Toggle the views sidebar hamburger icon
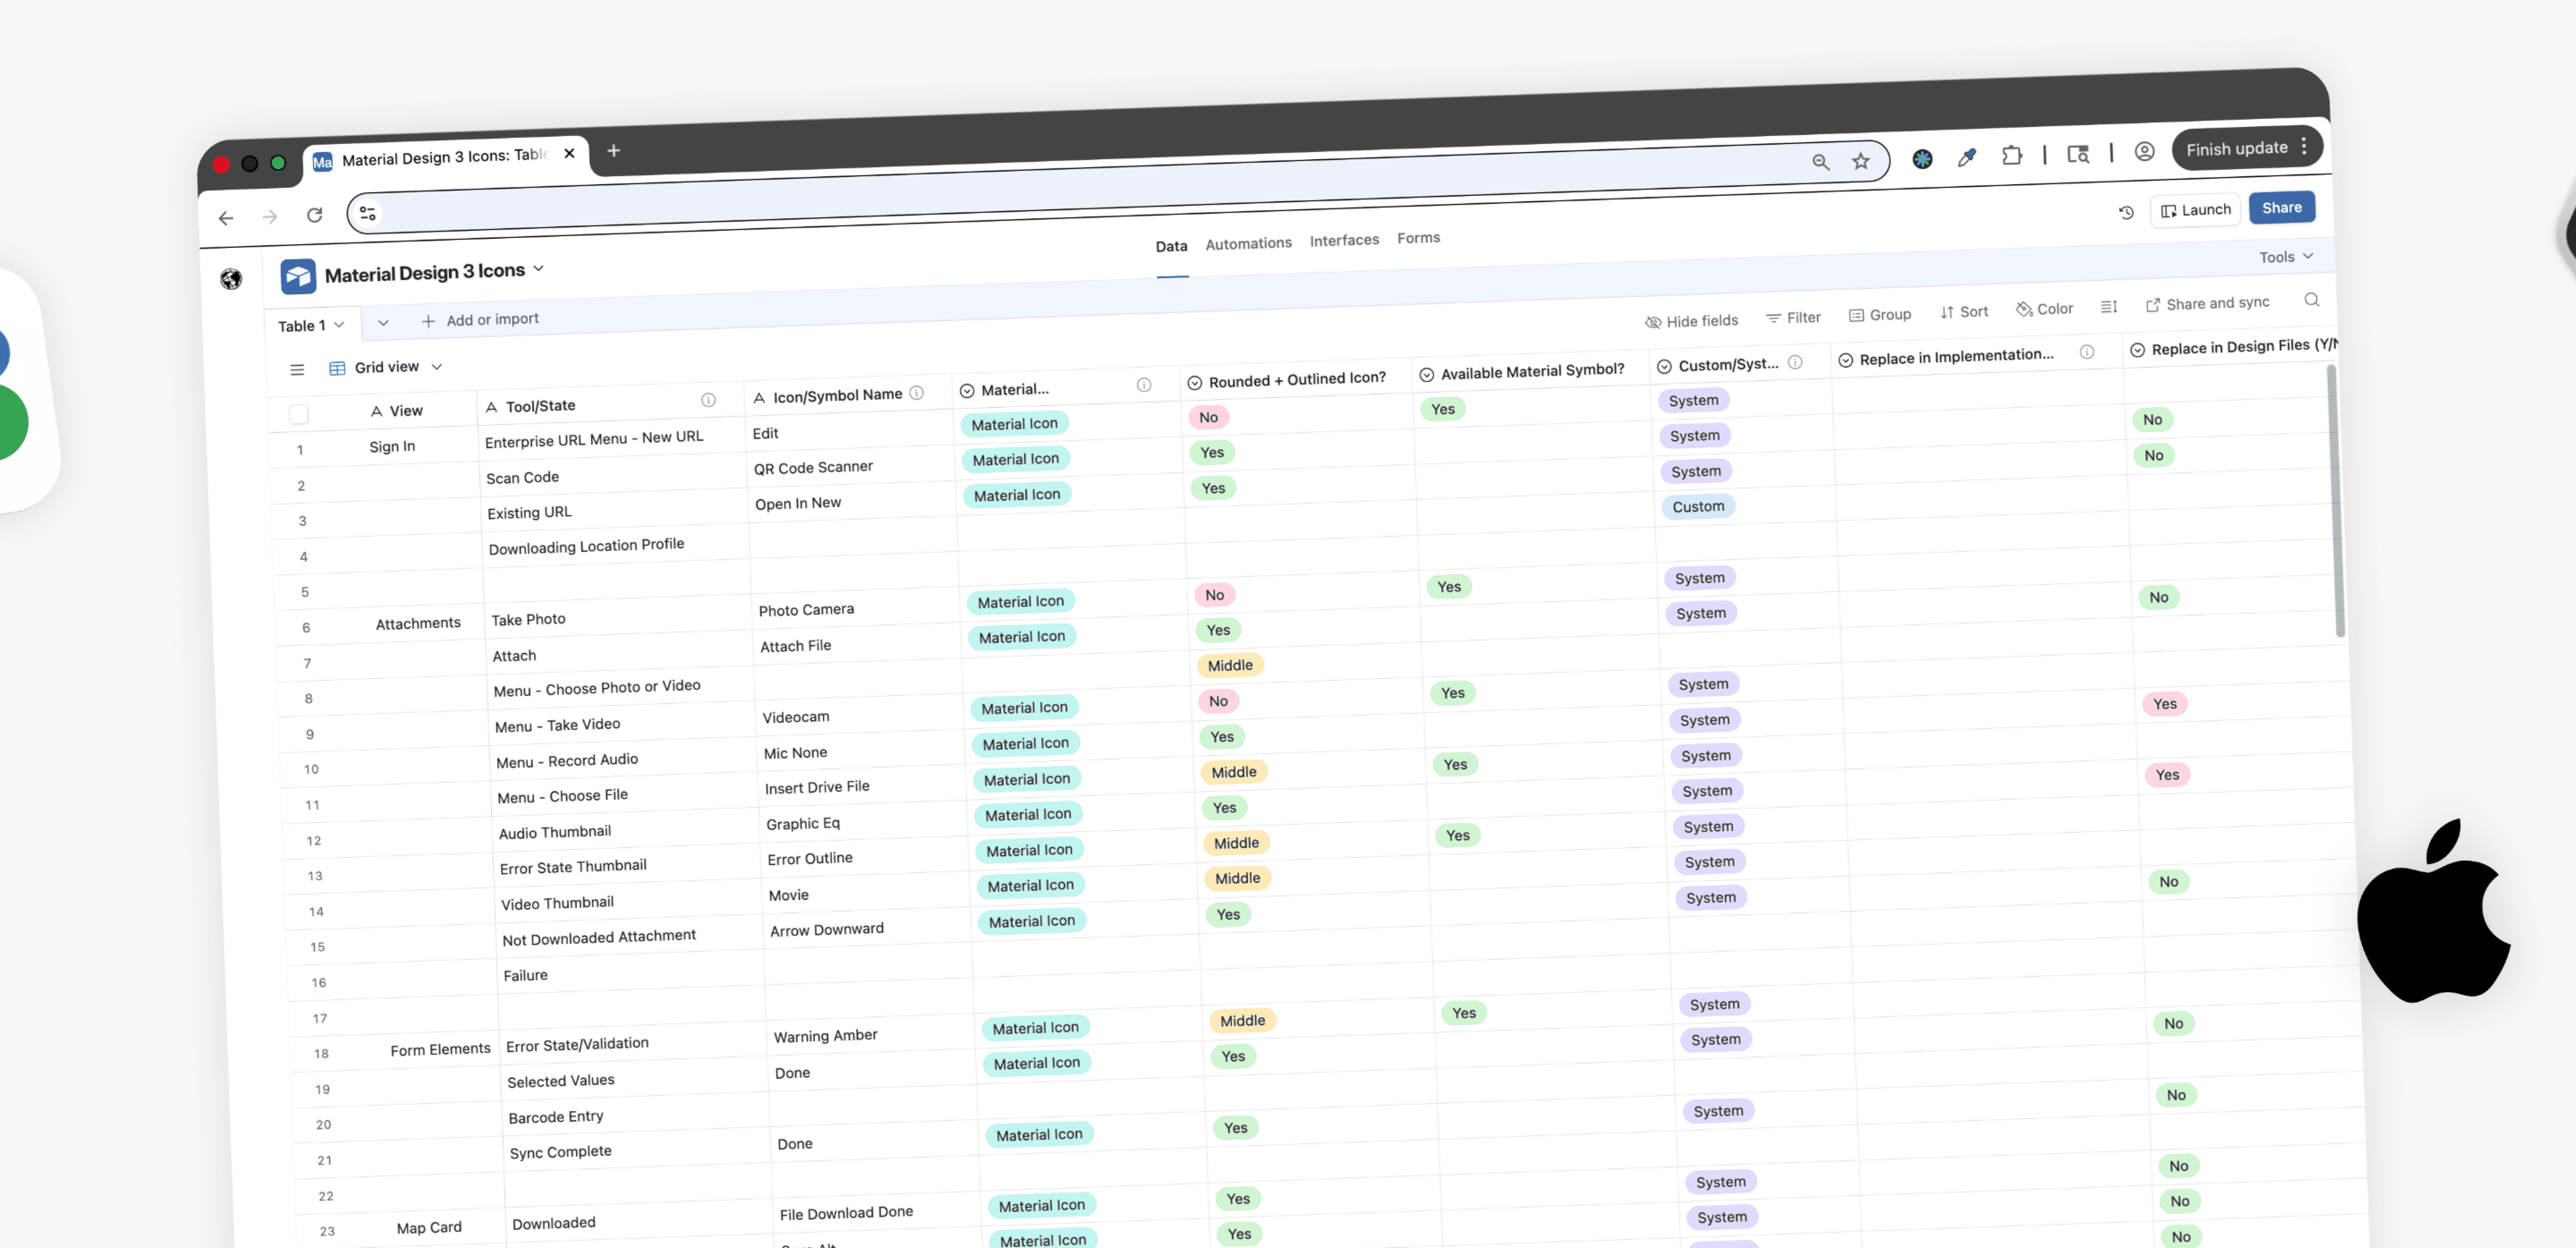 click(297, 369)
